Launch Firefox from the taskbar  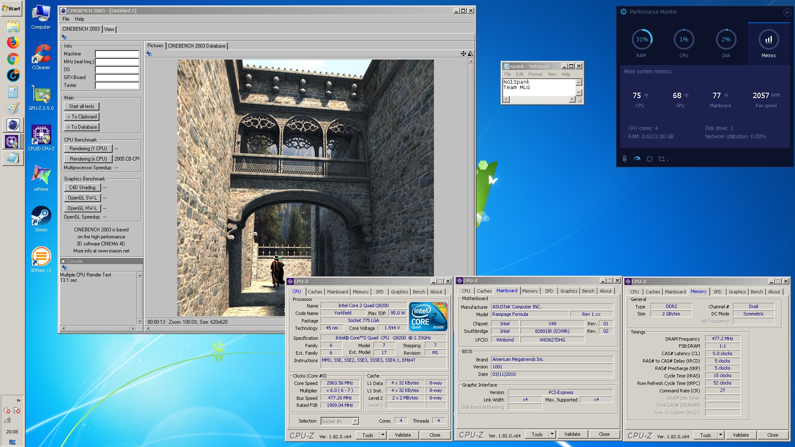click(x=13, y=42)
